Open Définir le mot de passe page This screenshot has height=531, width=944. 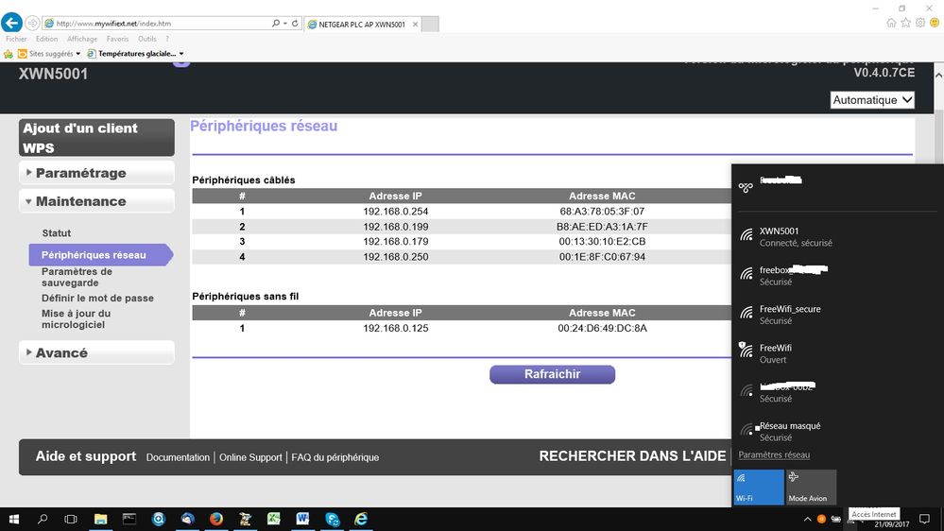point(97,298)
